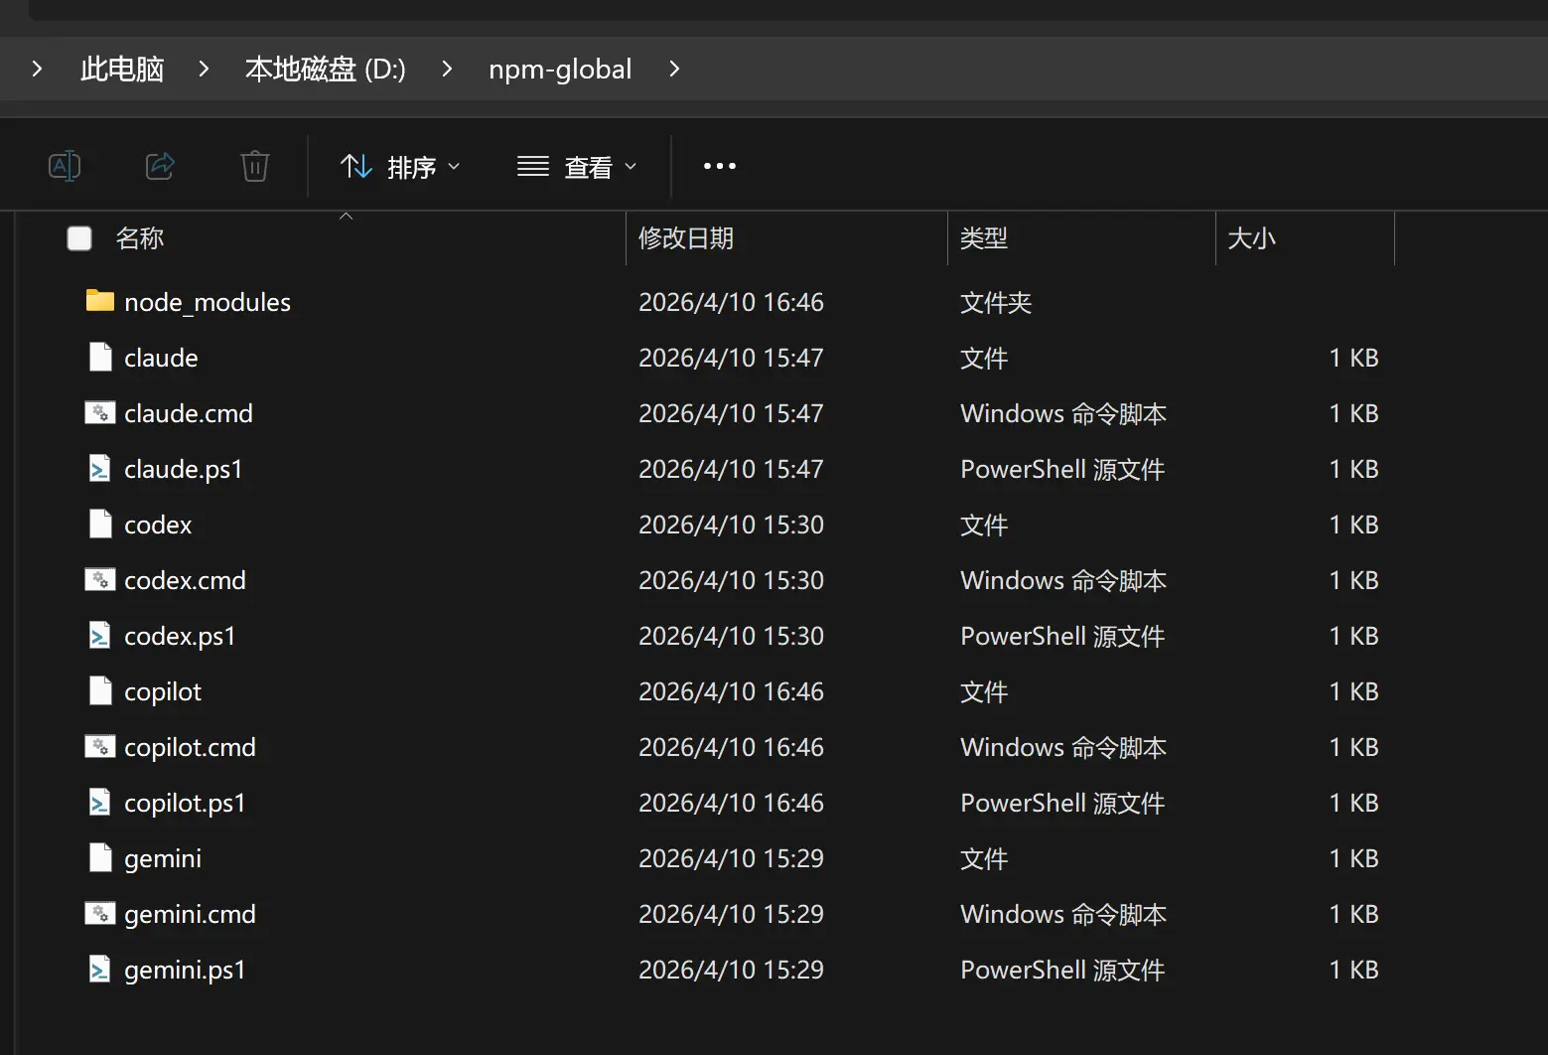The height and width of the screenshot is (1055, 1548).
Task: Select the codex.ps1 PowerShell icon
Action: click(x=100, y=635)
